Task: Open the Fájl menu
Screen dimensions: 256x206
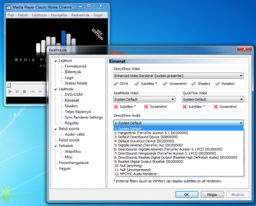Action: 11,15
